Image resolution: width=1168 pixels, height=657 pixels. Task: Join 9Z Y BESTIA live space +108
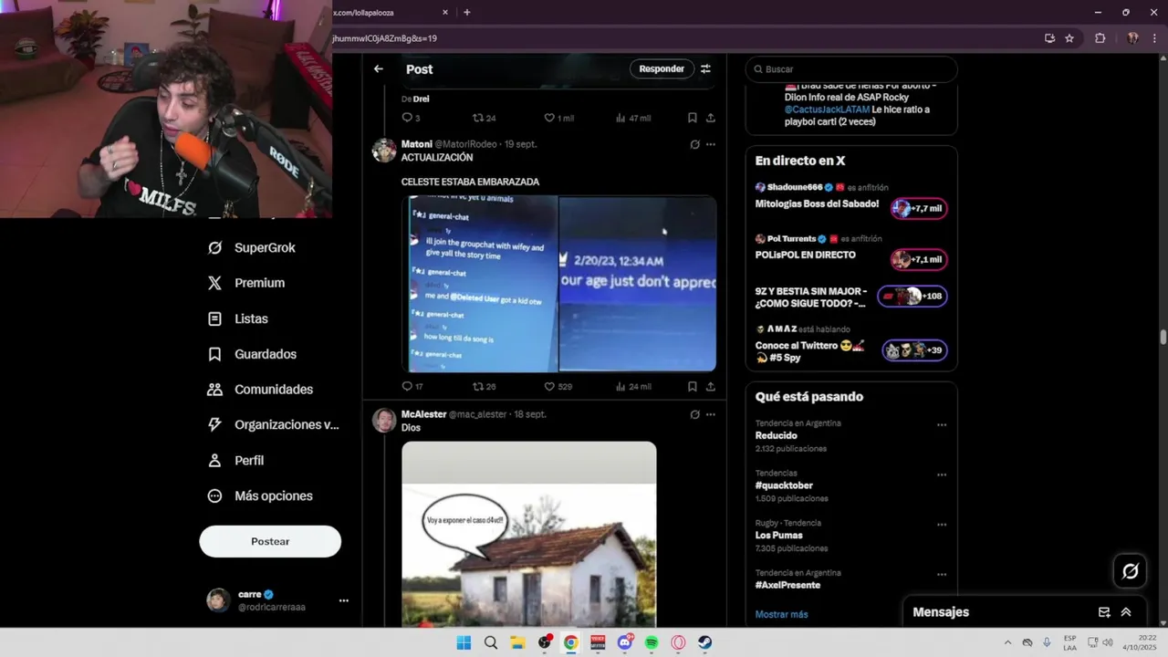(x=912, y=296)
